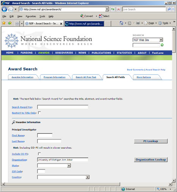Check the Restrict to Title Only box

39,113
